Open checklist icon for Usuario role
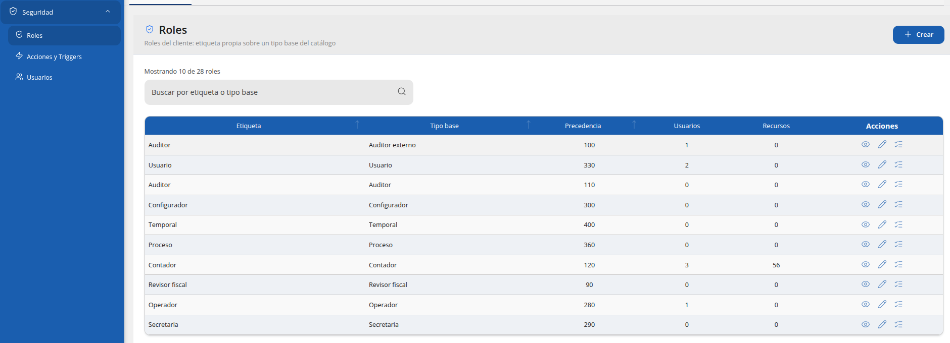This screenshot has height=343, width=950. tap(898, 165)
